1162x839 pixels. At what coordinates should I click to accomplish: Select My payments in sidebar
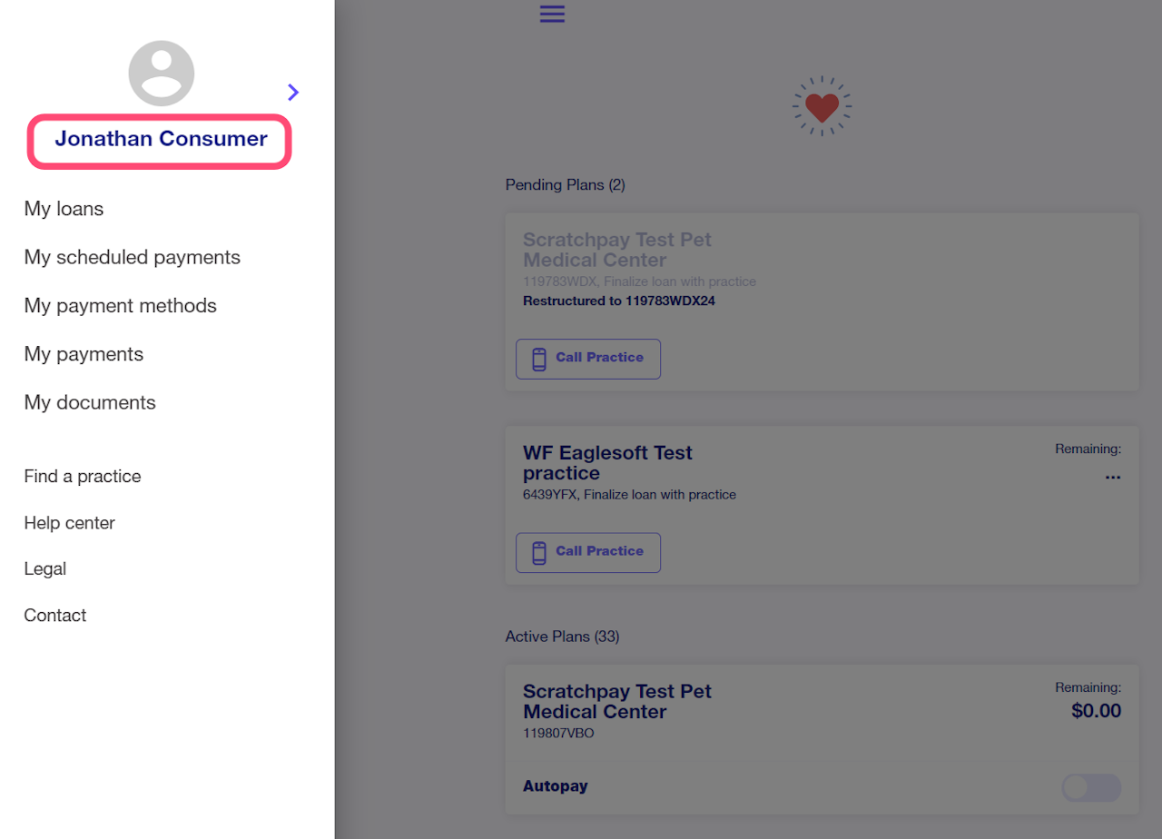(x=84, y=354)
